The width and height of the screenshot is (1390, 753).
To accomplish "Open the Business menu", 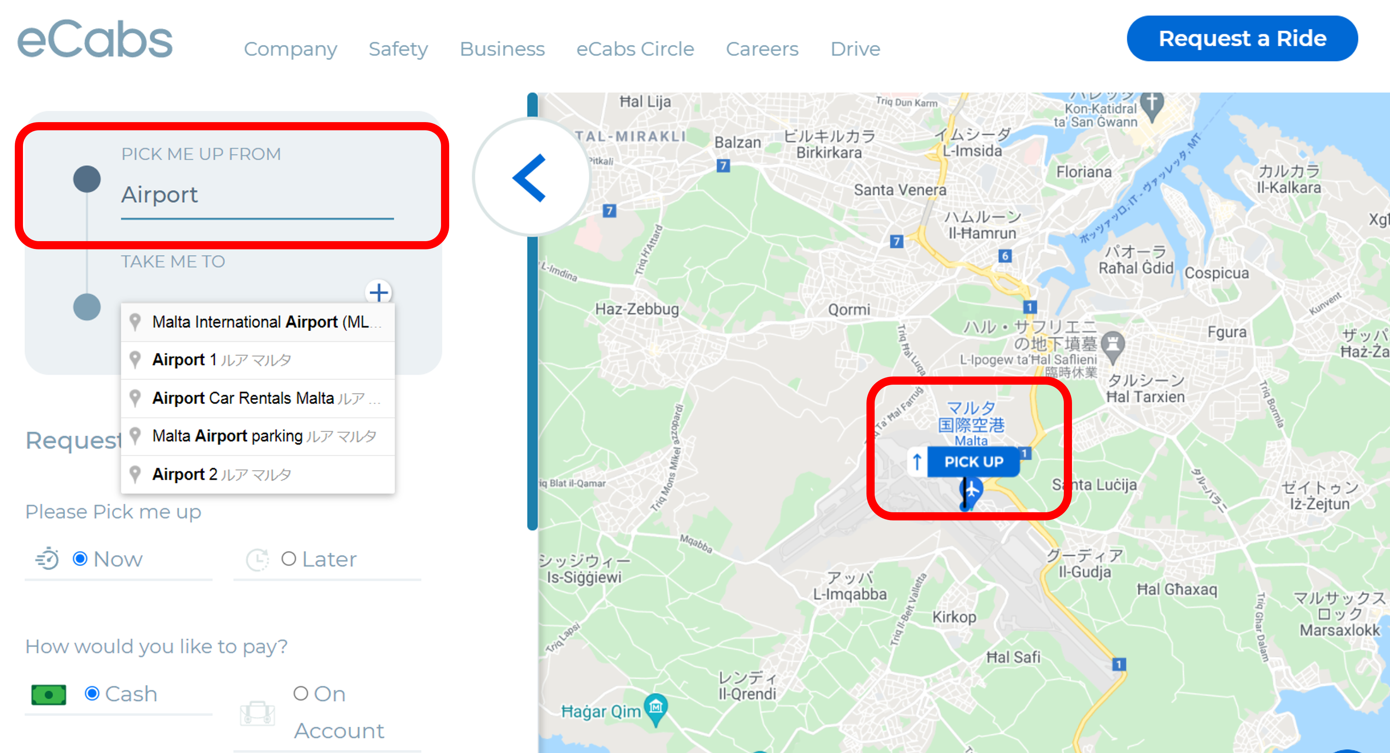I will [x=502, y=49].
